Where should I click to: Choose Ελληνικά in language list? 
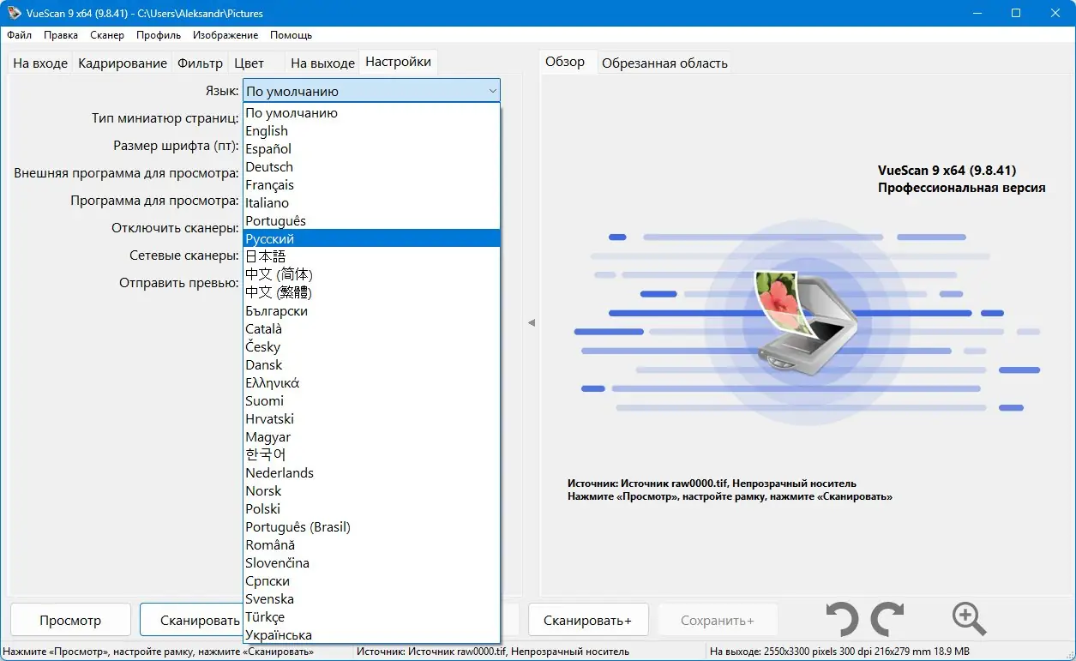371,382
